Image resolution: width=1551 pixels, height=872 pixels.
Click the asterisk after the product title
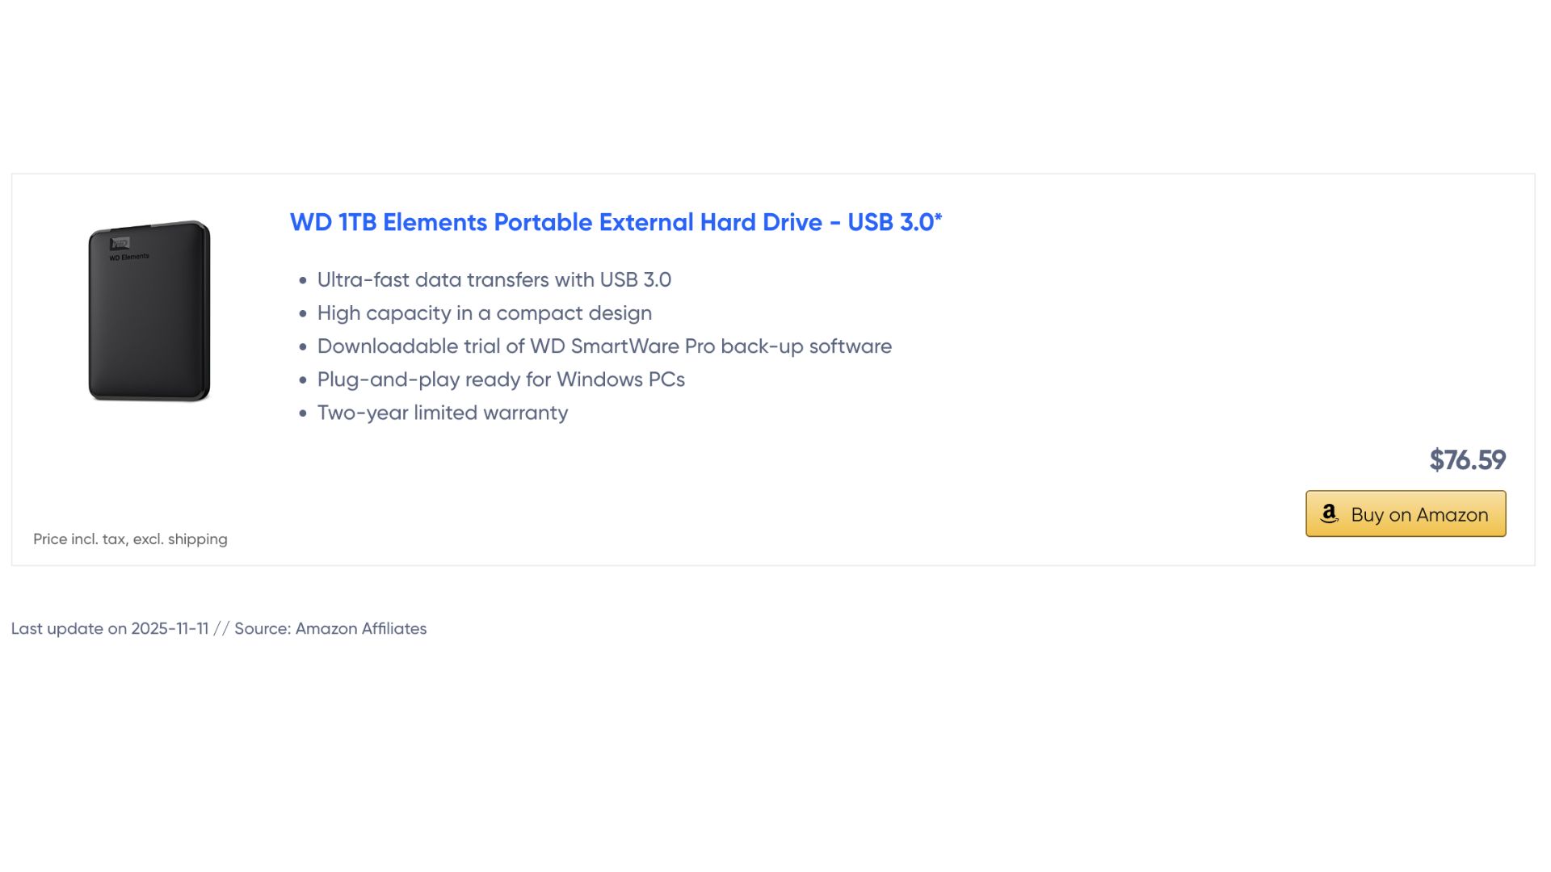tap(939, 217)
